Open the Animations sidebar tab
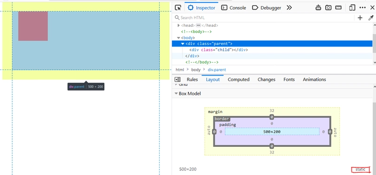Image resolution: width=376 pixels, height=175 pixels. (x=314, y=79)
